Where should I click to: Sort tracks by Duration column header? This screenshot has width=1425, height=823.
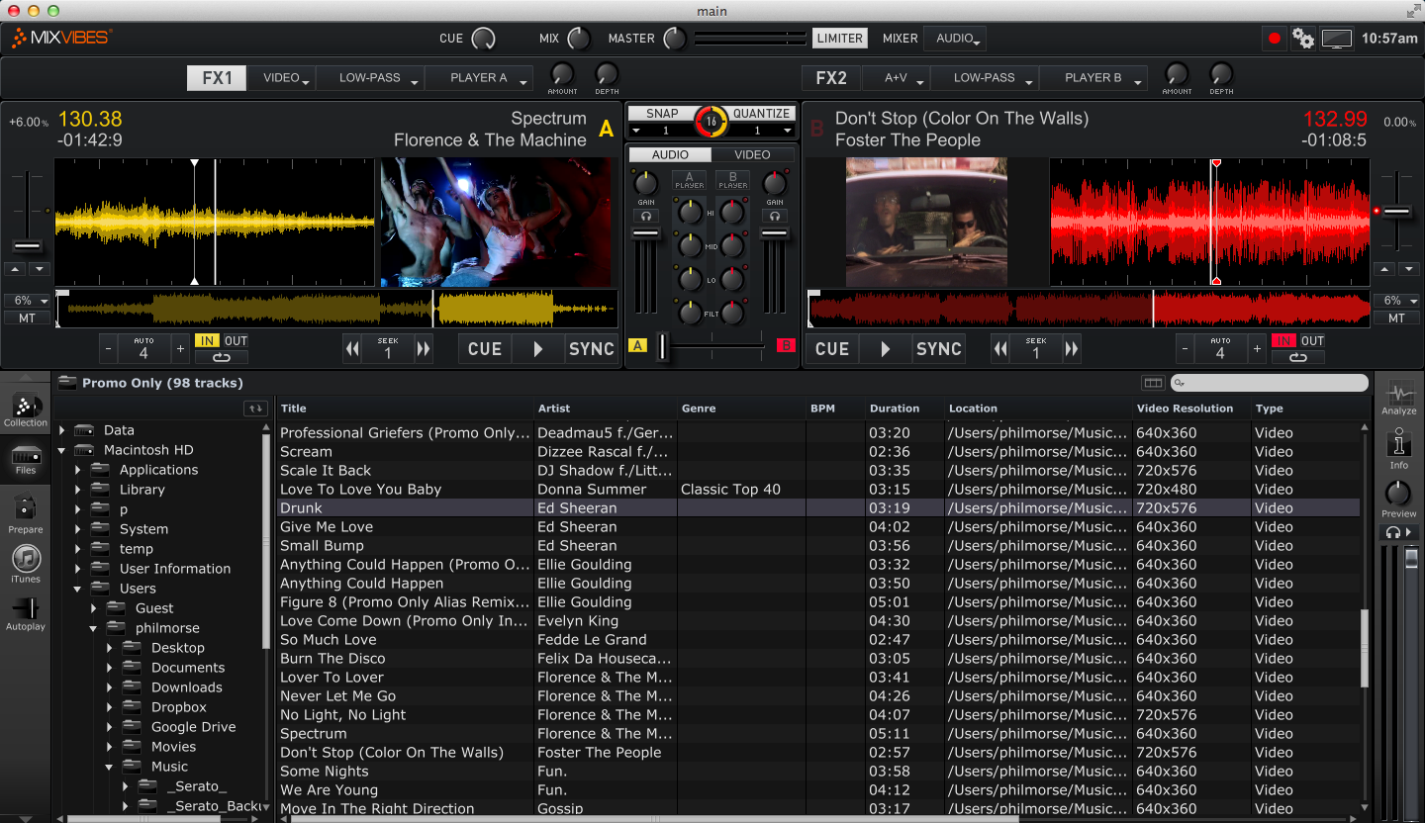pyautogui.click(x=904, y=409)
